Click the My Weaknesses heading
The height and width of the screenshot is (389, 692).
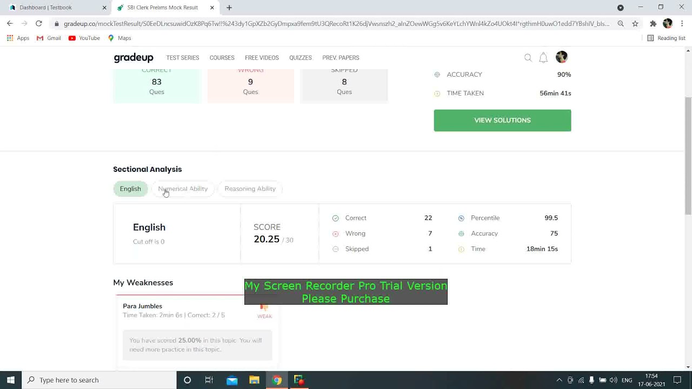click(x=143, y=283)
